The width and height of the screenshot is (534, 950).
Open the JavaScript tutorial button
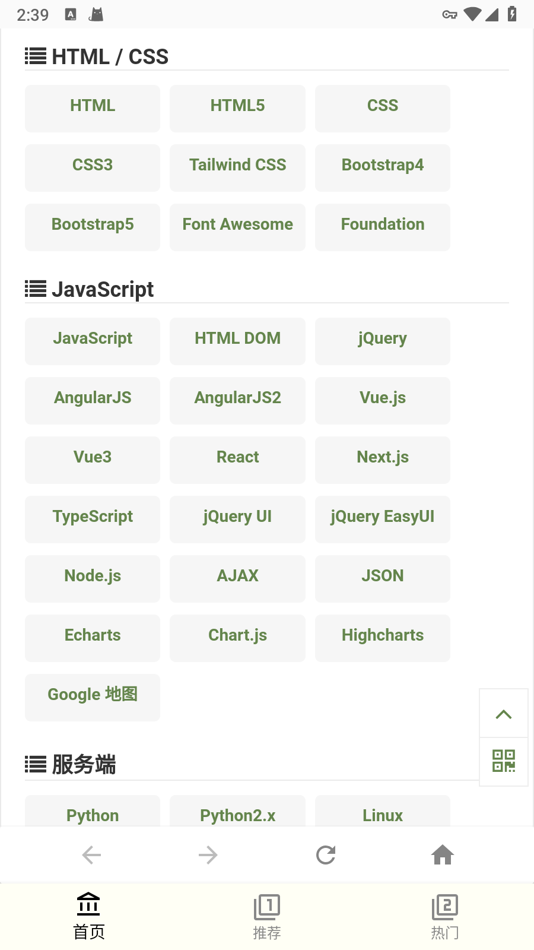[93, 341]
